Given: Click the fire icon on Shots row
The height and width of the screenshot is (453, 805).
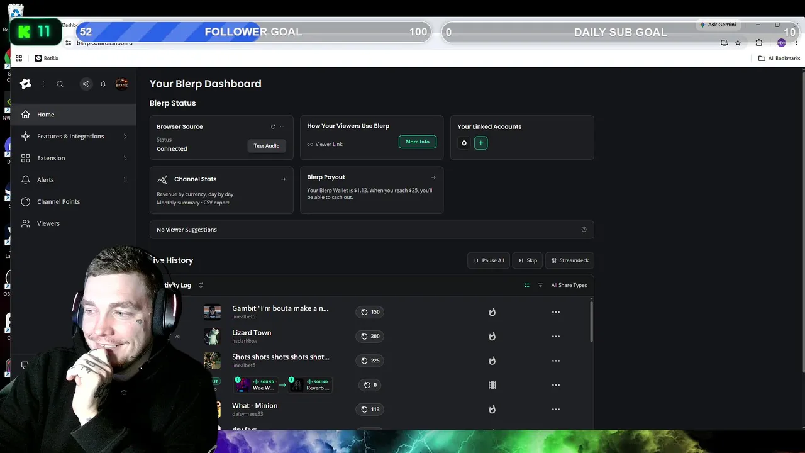Looking at the screenshot, I should pos(492,361).
